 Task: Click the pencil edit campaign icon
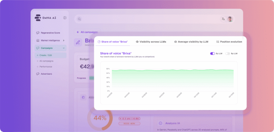[x=78, y=42]
